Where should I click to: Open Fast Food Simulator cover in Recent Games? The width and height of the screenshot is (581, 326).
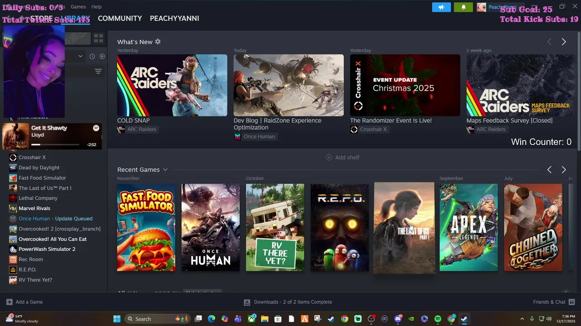click(x=146, y=227)
